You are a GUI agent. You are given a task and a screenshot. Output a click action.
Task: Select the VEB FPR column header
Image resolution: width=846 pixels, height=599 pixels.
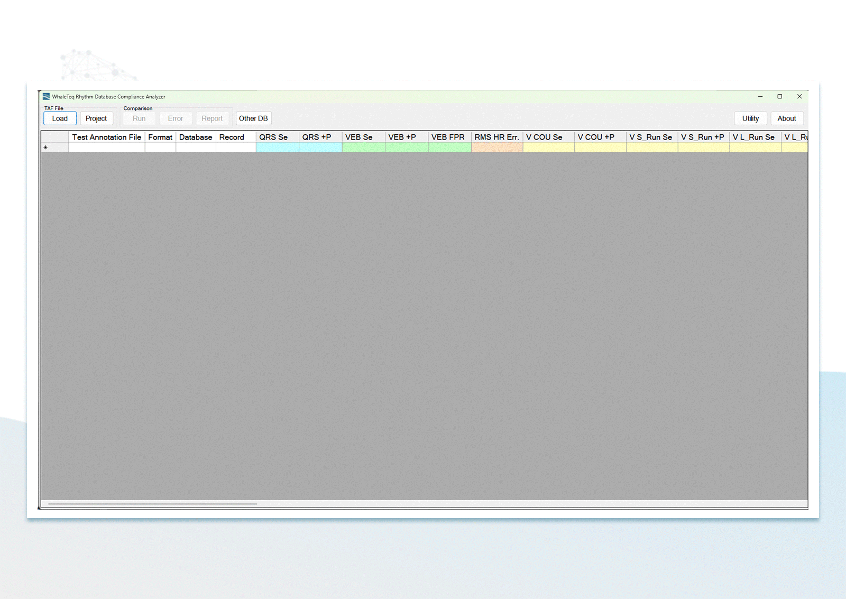pyautogui.click(x=450, y=137)
